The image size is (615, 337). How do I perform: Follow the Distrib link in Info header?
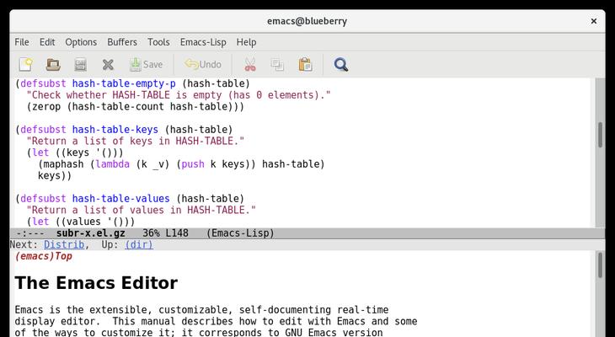coord(64,244)
